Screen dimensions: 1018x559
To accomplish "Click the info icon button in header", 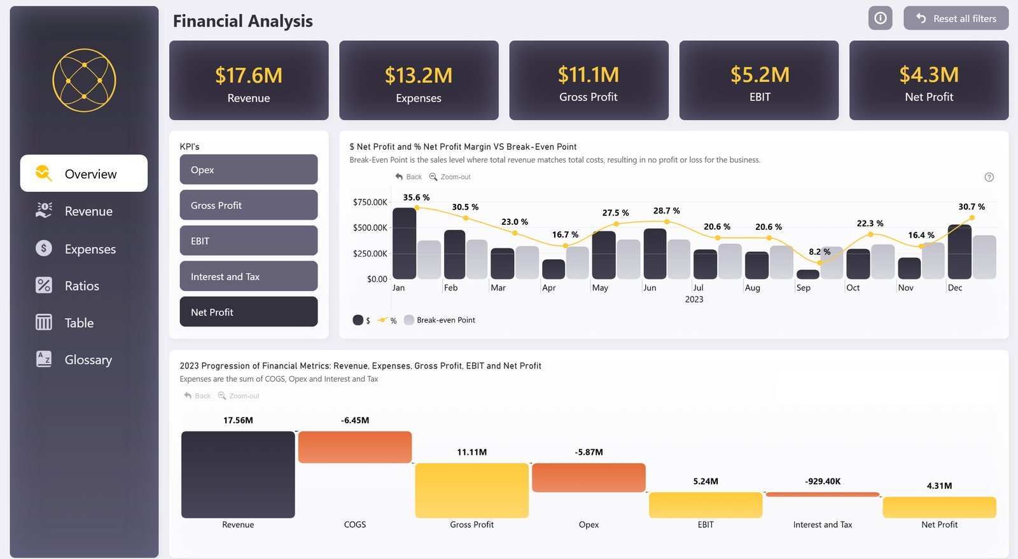I will coord(880,18).
